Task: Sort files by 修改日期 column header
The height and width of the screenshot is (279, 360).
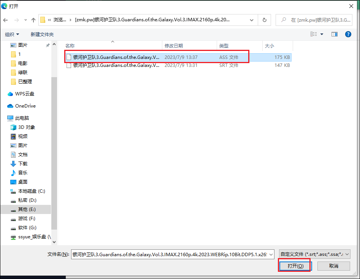Action: coord(174,46)
